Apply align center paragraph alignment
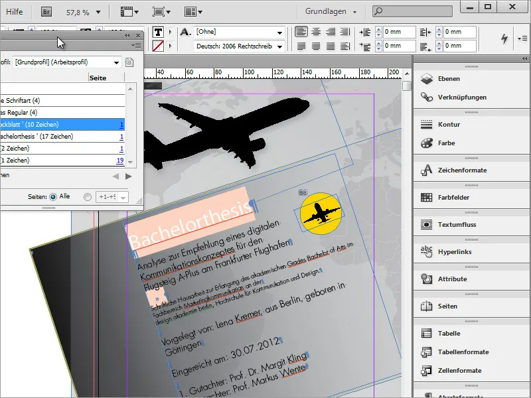531x398 pixels. tap(316, 32)
